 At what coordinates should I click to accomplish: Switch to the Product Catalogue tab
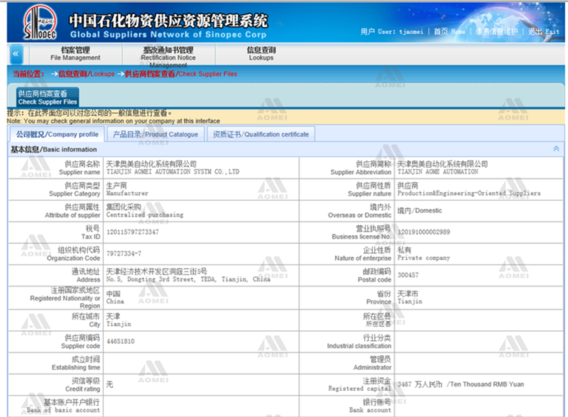(x=155, y=134)
